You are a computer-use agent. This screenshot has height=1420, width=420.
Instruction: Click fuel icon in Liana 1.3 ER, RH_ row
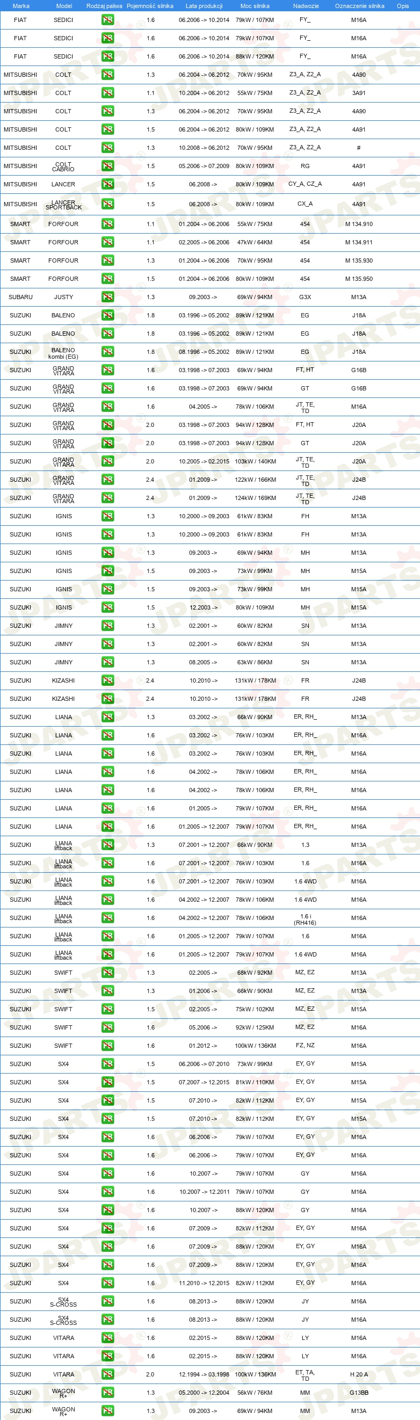107,716
